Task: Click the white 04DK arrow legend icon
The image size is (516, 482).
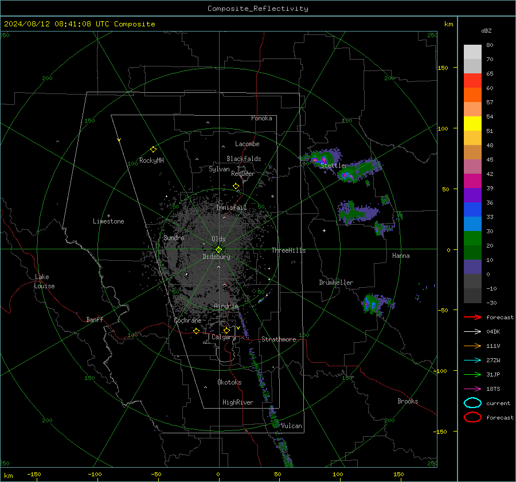Action: click(x=472, y=331)
